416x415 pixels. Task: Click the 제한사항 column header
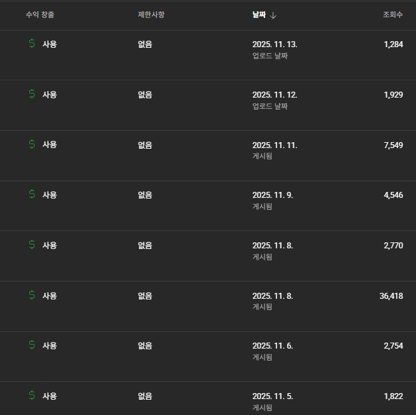click(x=151, y=15)
